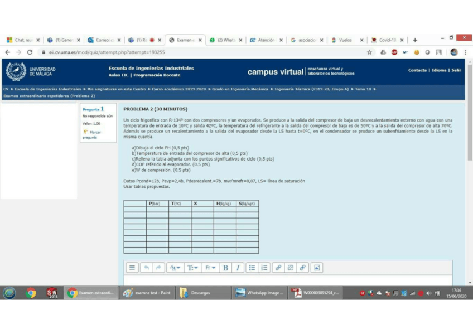Open the font size dropdown in the editor
The image size is (473, 334).
[193, 268]
